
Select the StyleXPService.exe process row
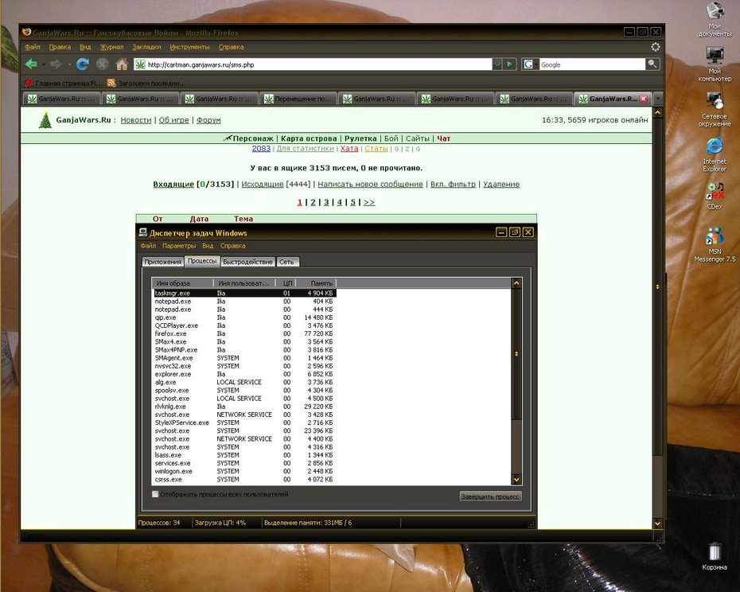(x=244, y=423)
